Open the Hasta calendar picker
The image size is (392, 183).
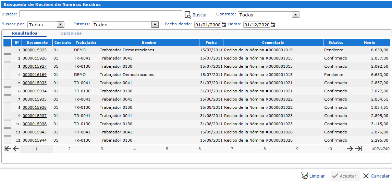[273, 25]
